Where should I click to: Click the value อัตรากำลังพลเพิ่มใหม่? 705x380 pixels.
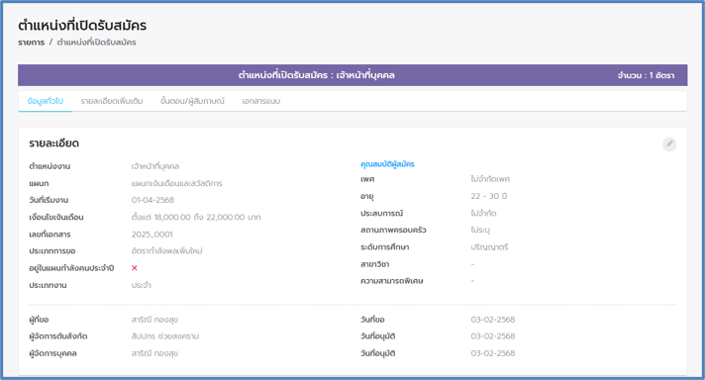point(166,250)
